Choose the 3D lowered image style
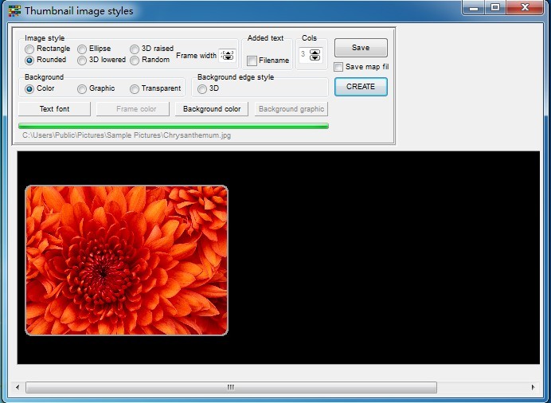Screen dimensions: 551x403 (82, 61)
